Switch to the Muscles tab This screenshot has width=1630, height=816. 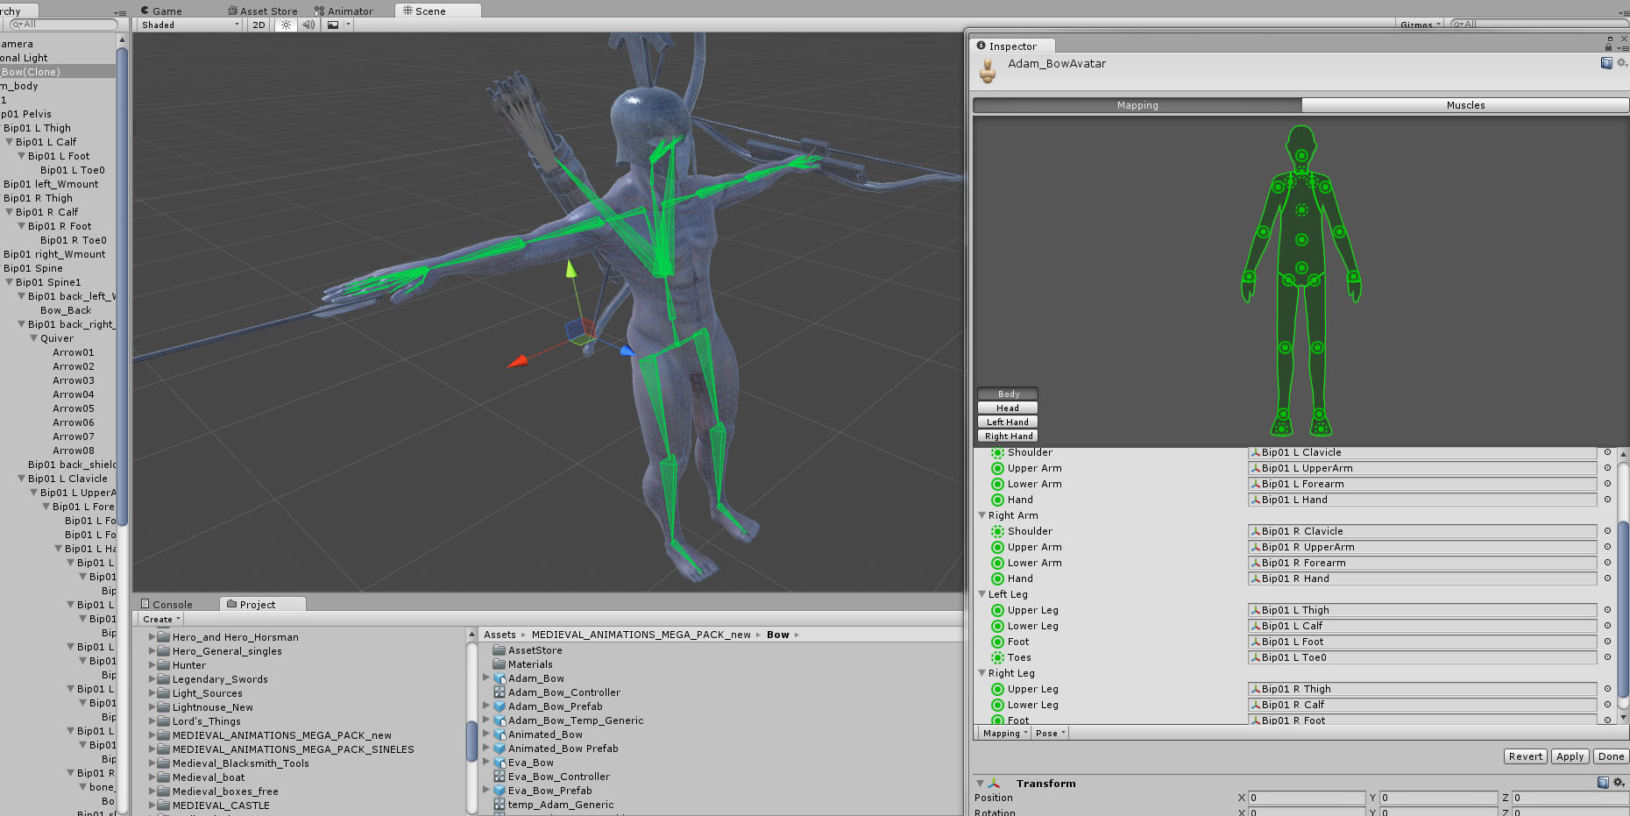(1464, 104)
